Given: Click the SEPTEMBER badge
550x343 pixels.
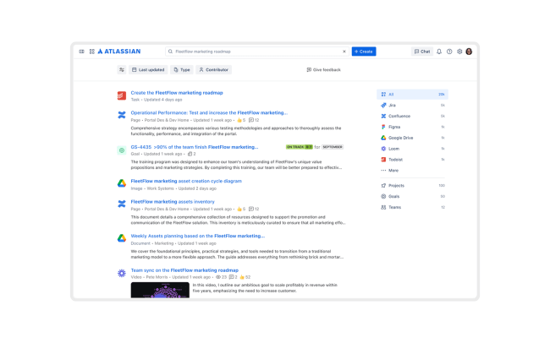Looking at the screenshot, I should pos(333,147).
